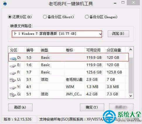Click the 浏览(B) browse button
This screenshot has width=142, height=124.
pos(118,34)
